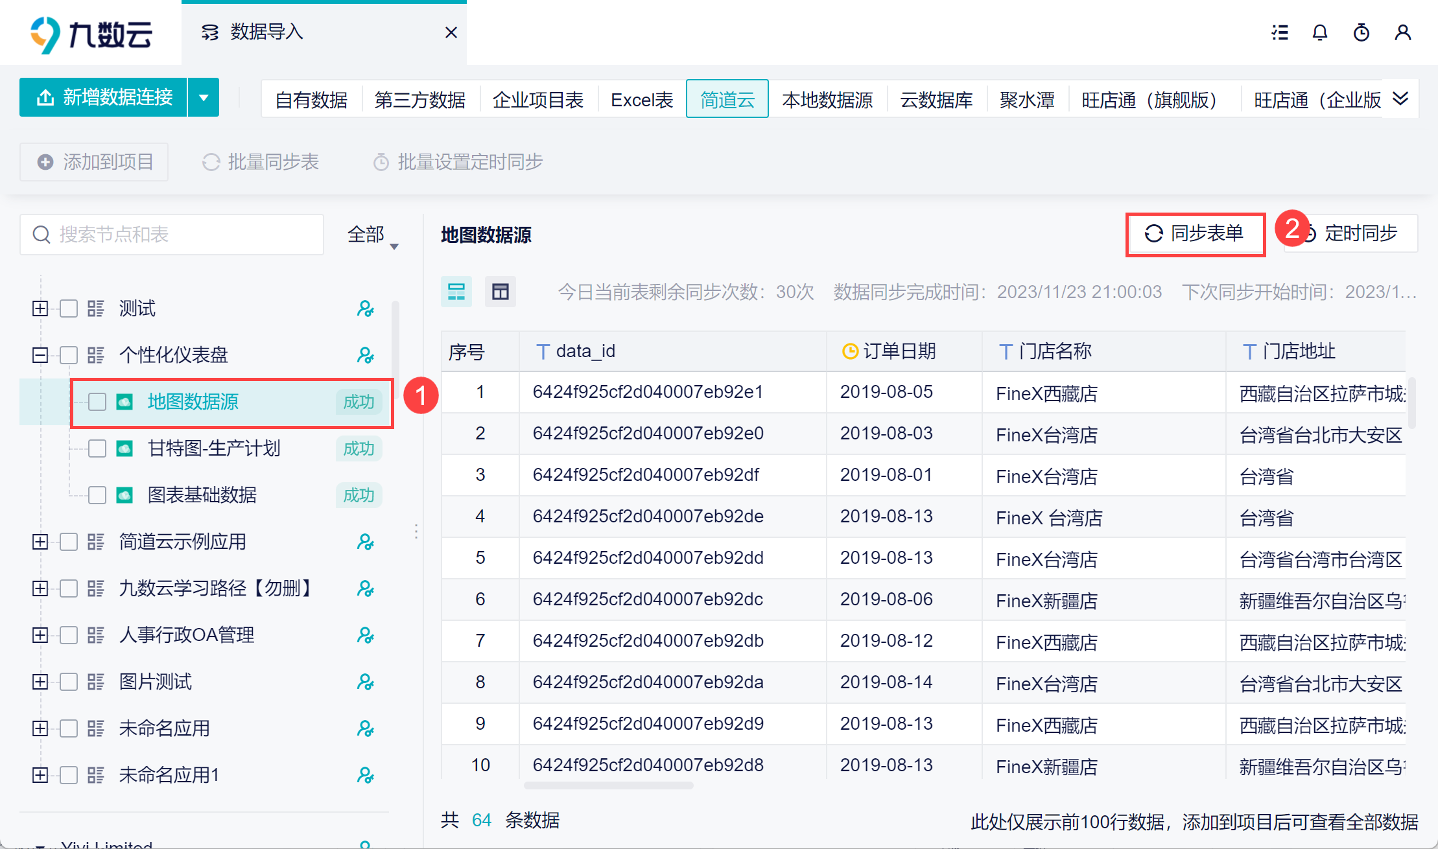Select the 云数据库 tab
The image size is (1438, 849).
pos(936,100)
